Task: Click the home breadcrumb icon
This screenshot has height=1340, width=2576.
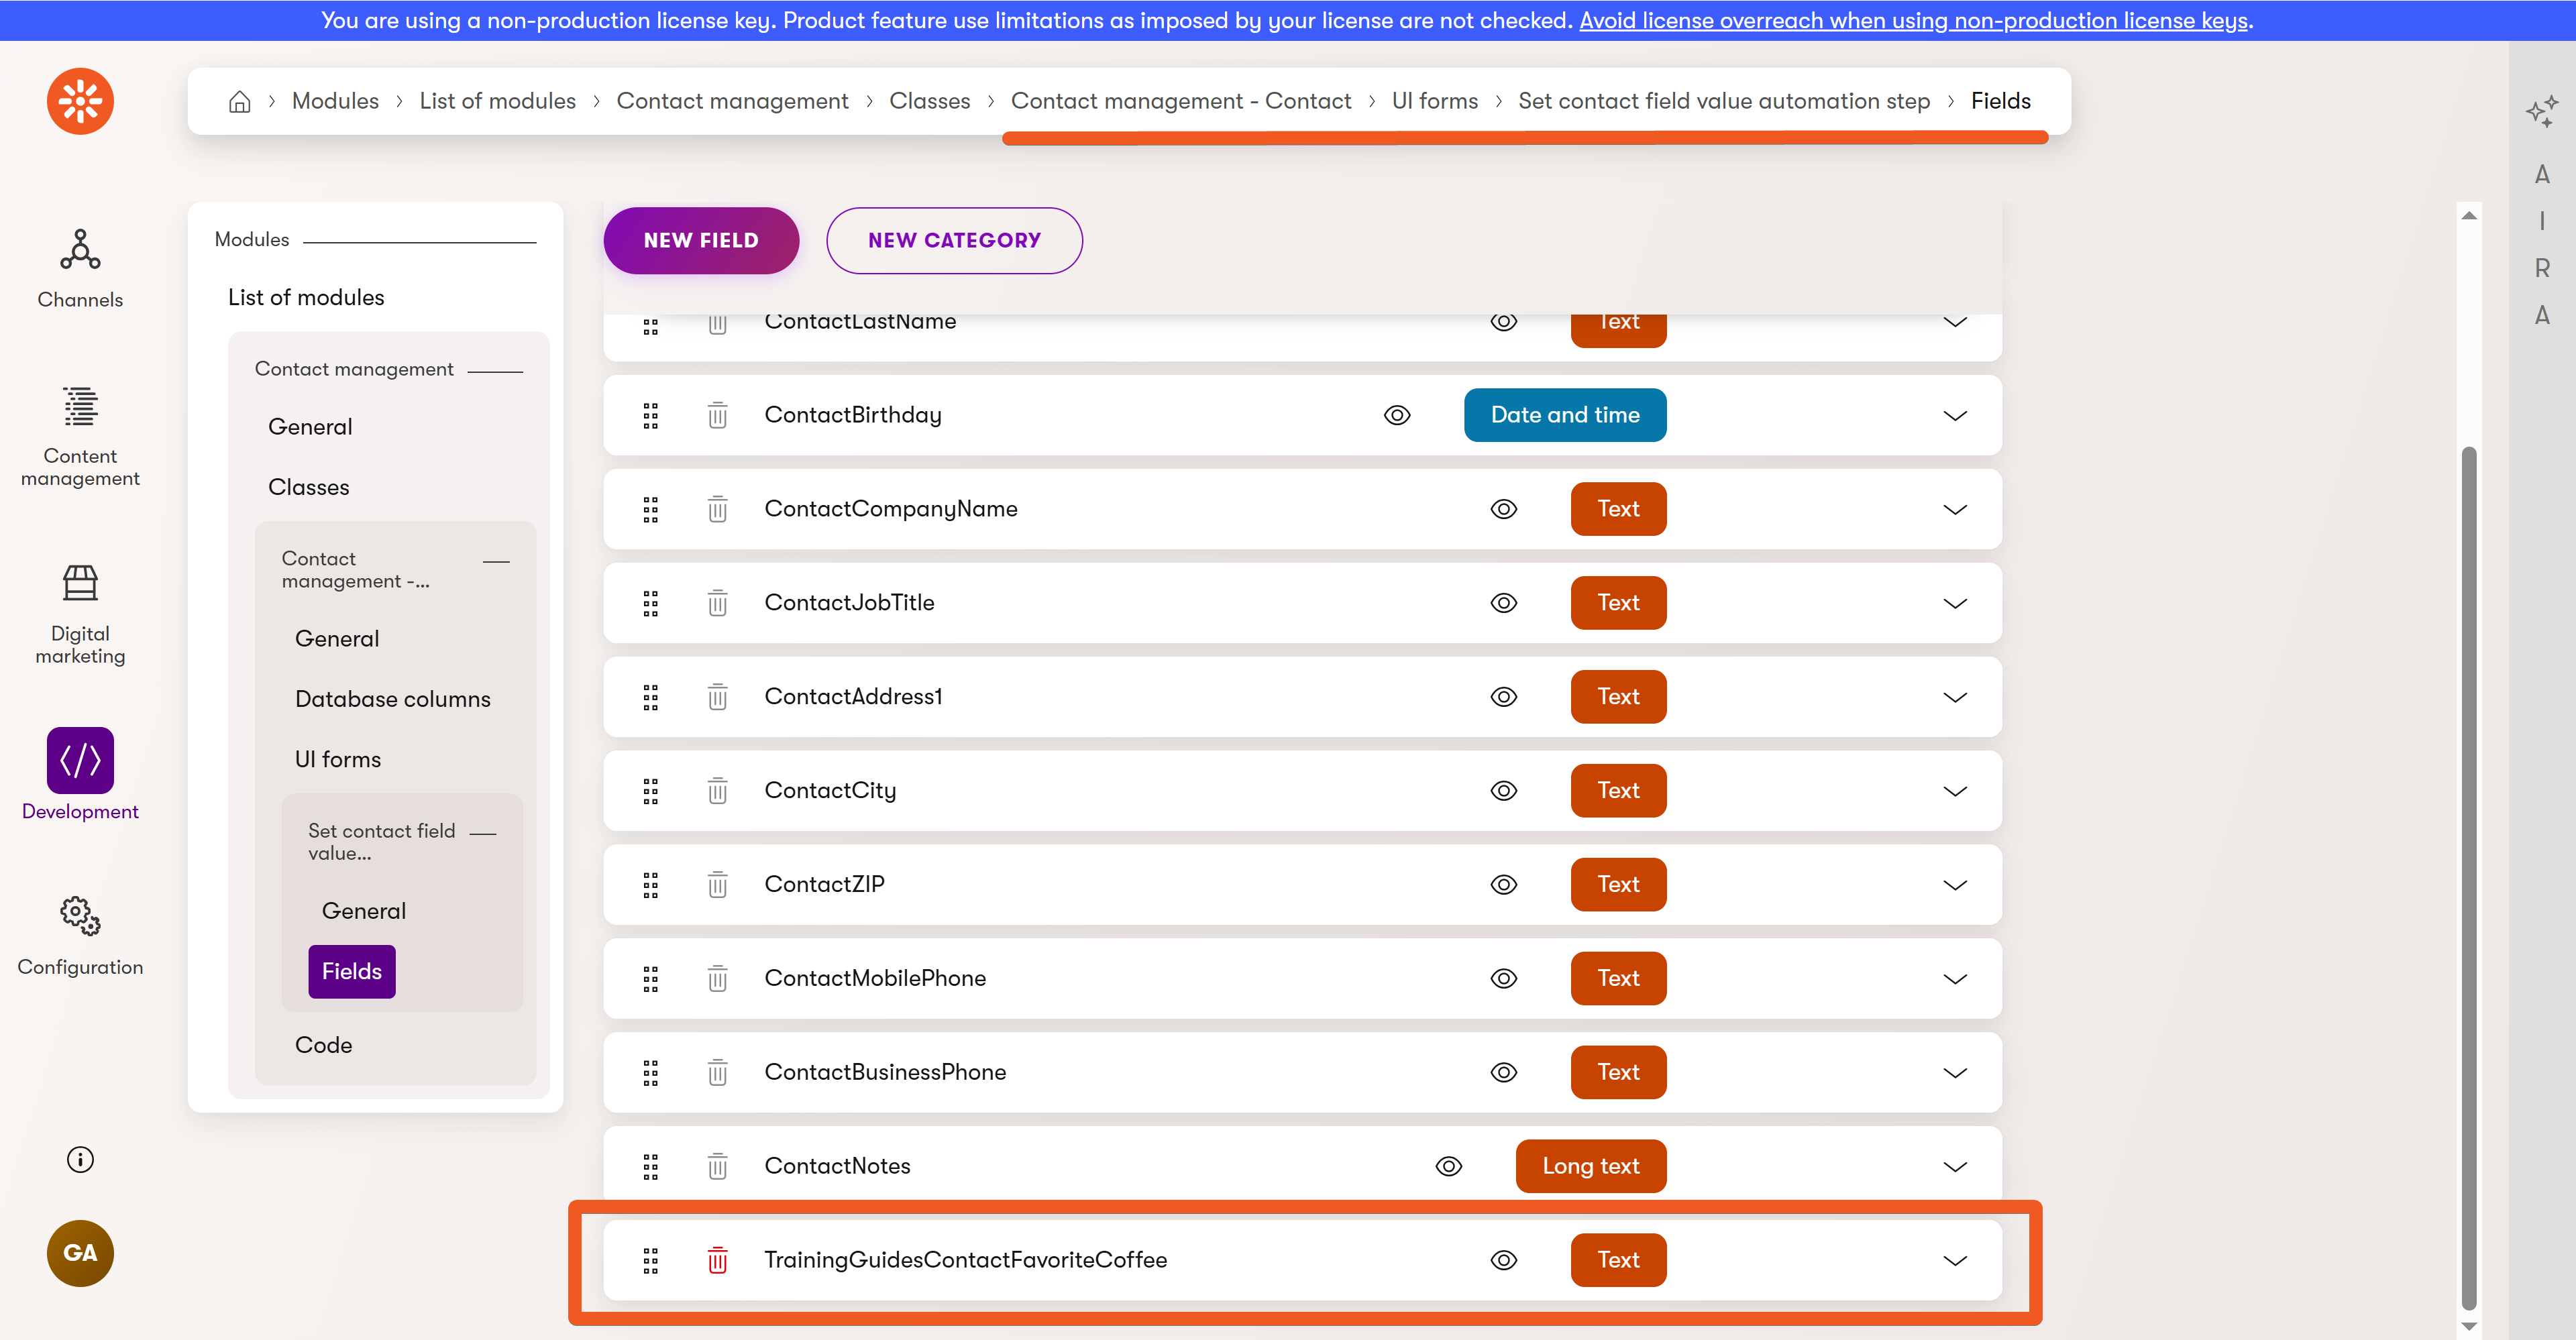Action: (239, 101)
